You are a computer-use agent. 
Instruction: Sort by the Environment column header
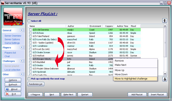pos(95,26)
